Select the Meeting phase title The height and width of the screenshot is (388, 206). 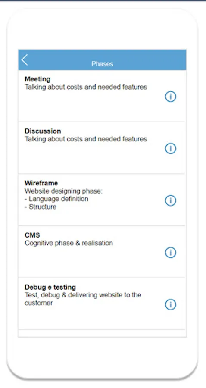37,79
